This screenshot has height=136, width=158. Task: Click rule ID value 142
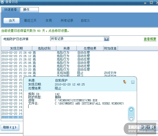point(57,94)
